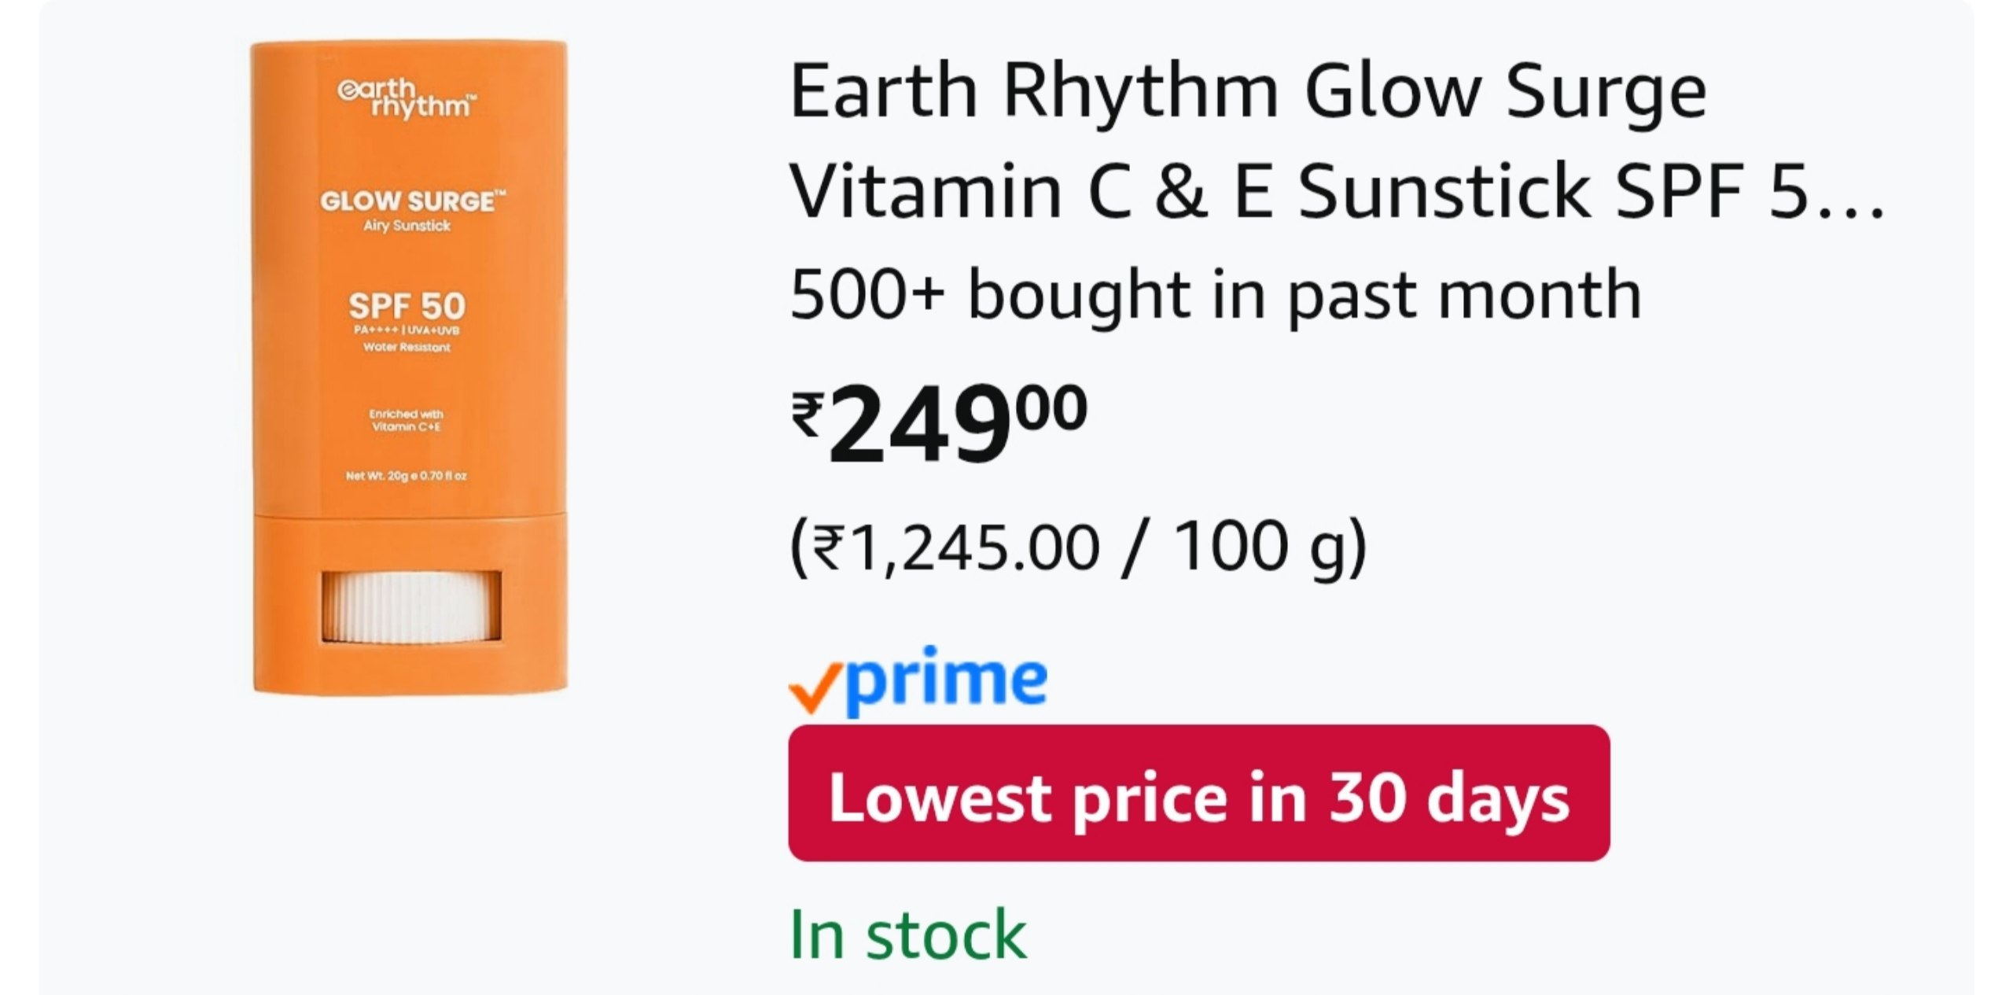Click Enriched with Vitamin C+E text on packaging

(407, 420)
